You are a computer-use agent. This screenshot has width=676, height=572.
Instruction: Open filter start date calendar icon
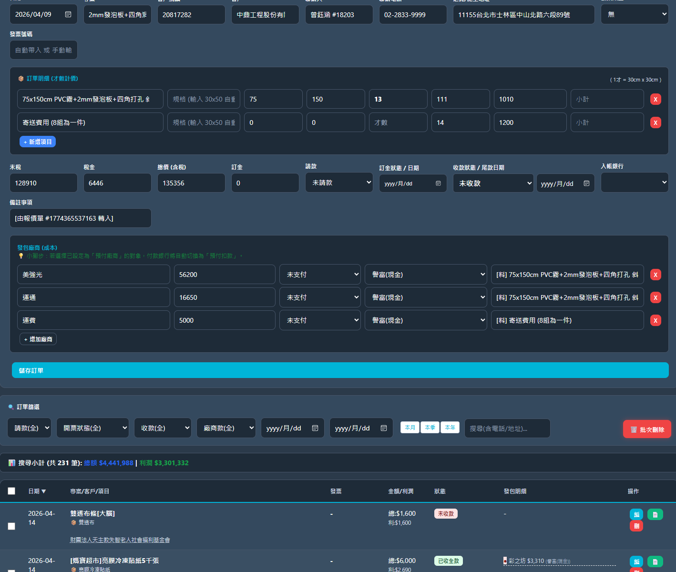315,428
